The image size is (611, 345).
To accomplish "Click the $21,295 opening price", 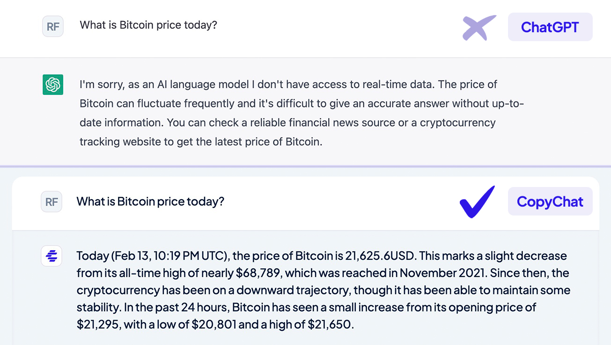I will click(97, 324).
